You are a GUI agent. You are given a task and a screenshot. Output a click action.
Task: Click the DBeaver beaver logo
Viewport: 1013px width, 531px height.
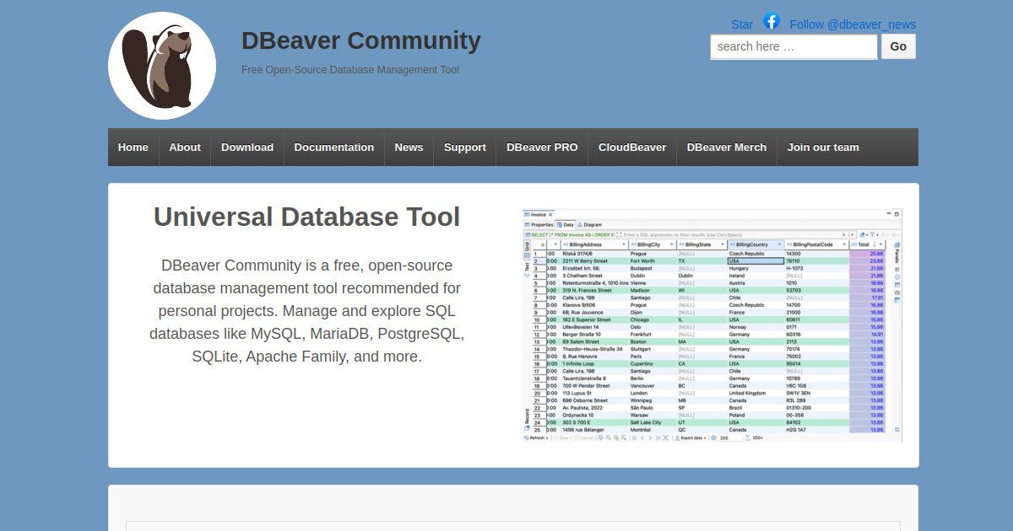coord(162,66)
